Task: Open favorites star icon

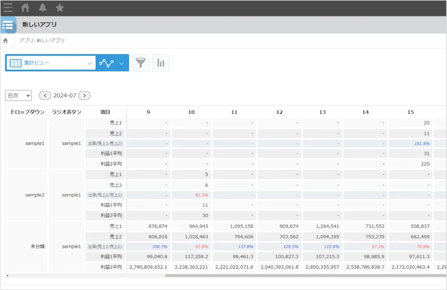Action: (60, 8)
